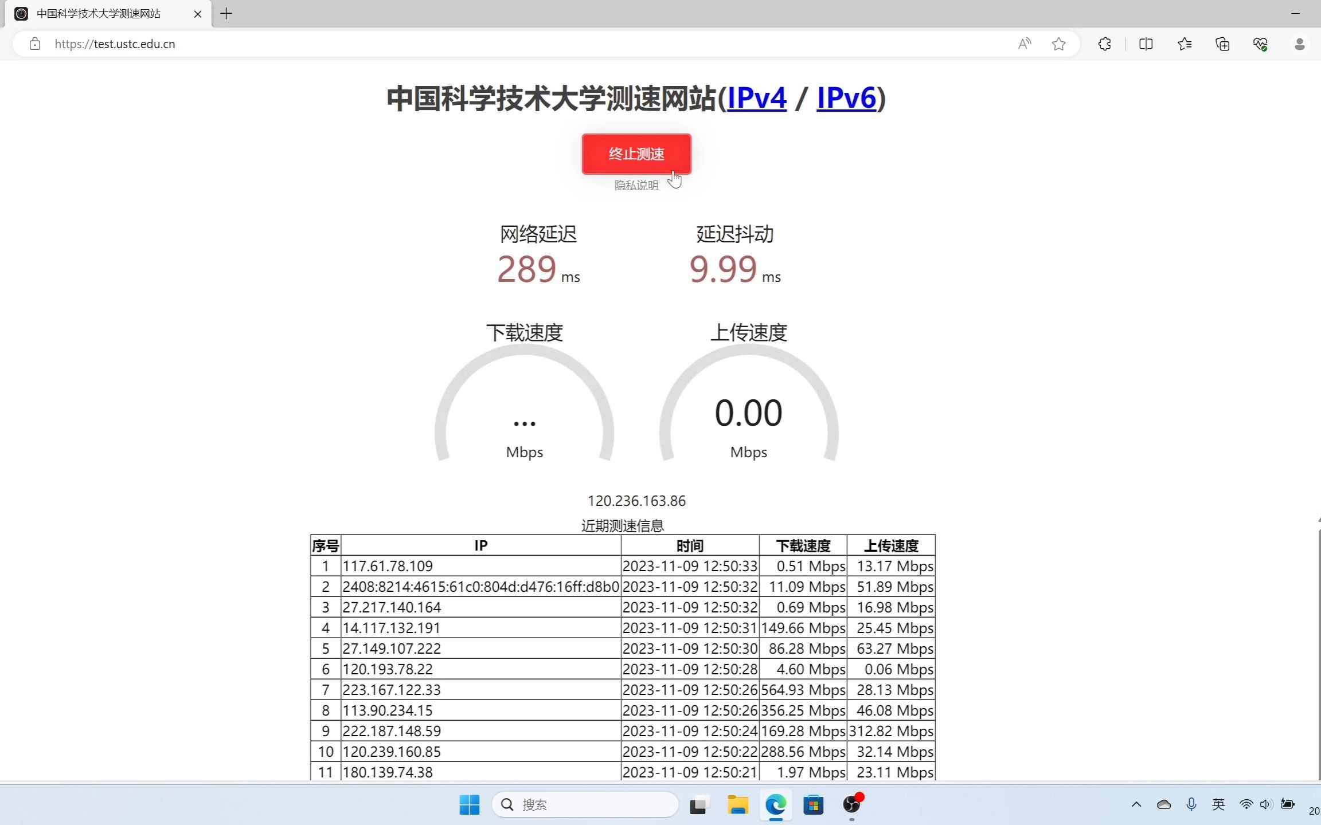The width and height of the screenshot is (1321, 825).
Task: Activate the Read Aloud icon
Action: pyautogui.click(x=1025, y=44)
